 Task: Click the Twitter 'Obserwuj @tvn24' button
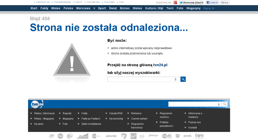[x=191, y=3]
